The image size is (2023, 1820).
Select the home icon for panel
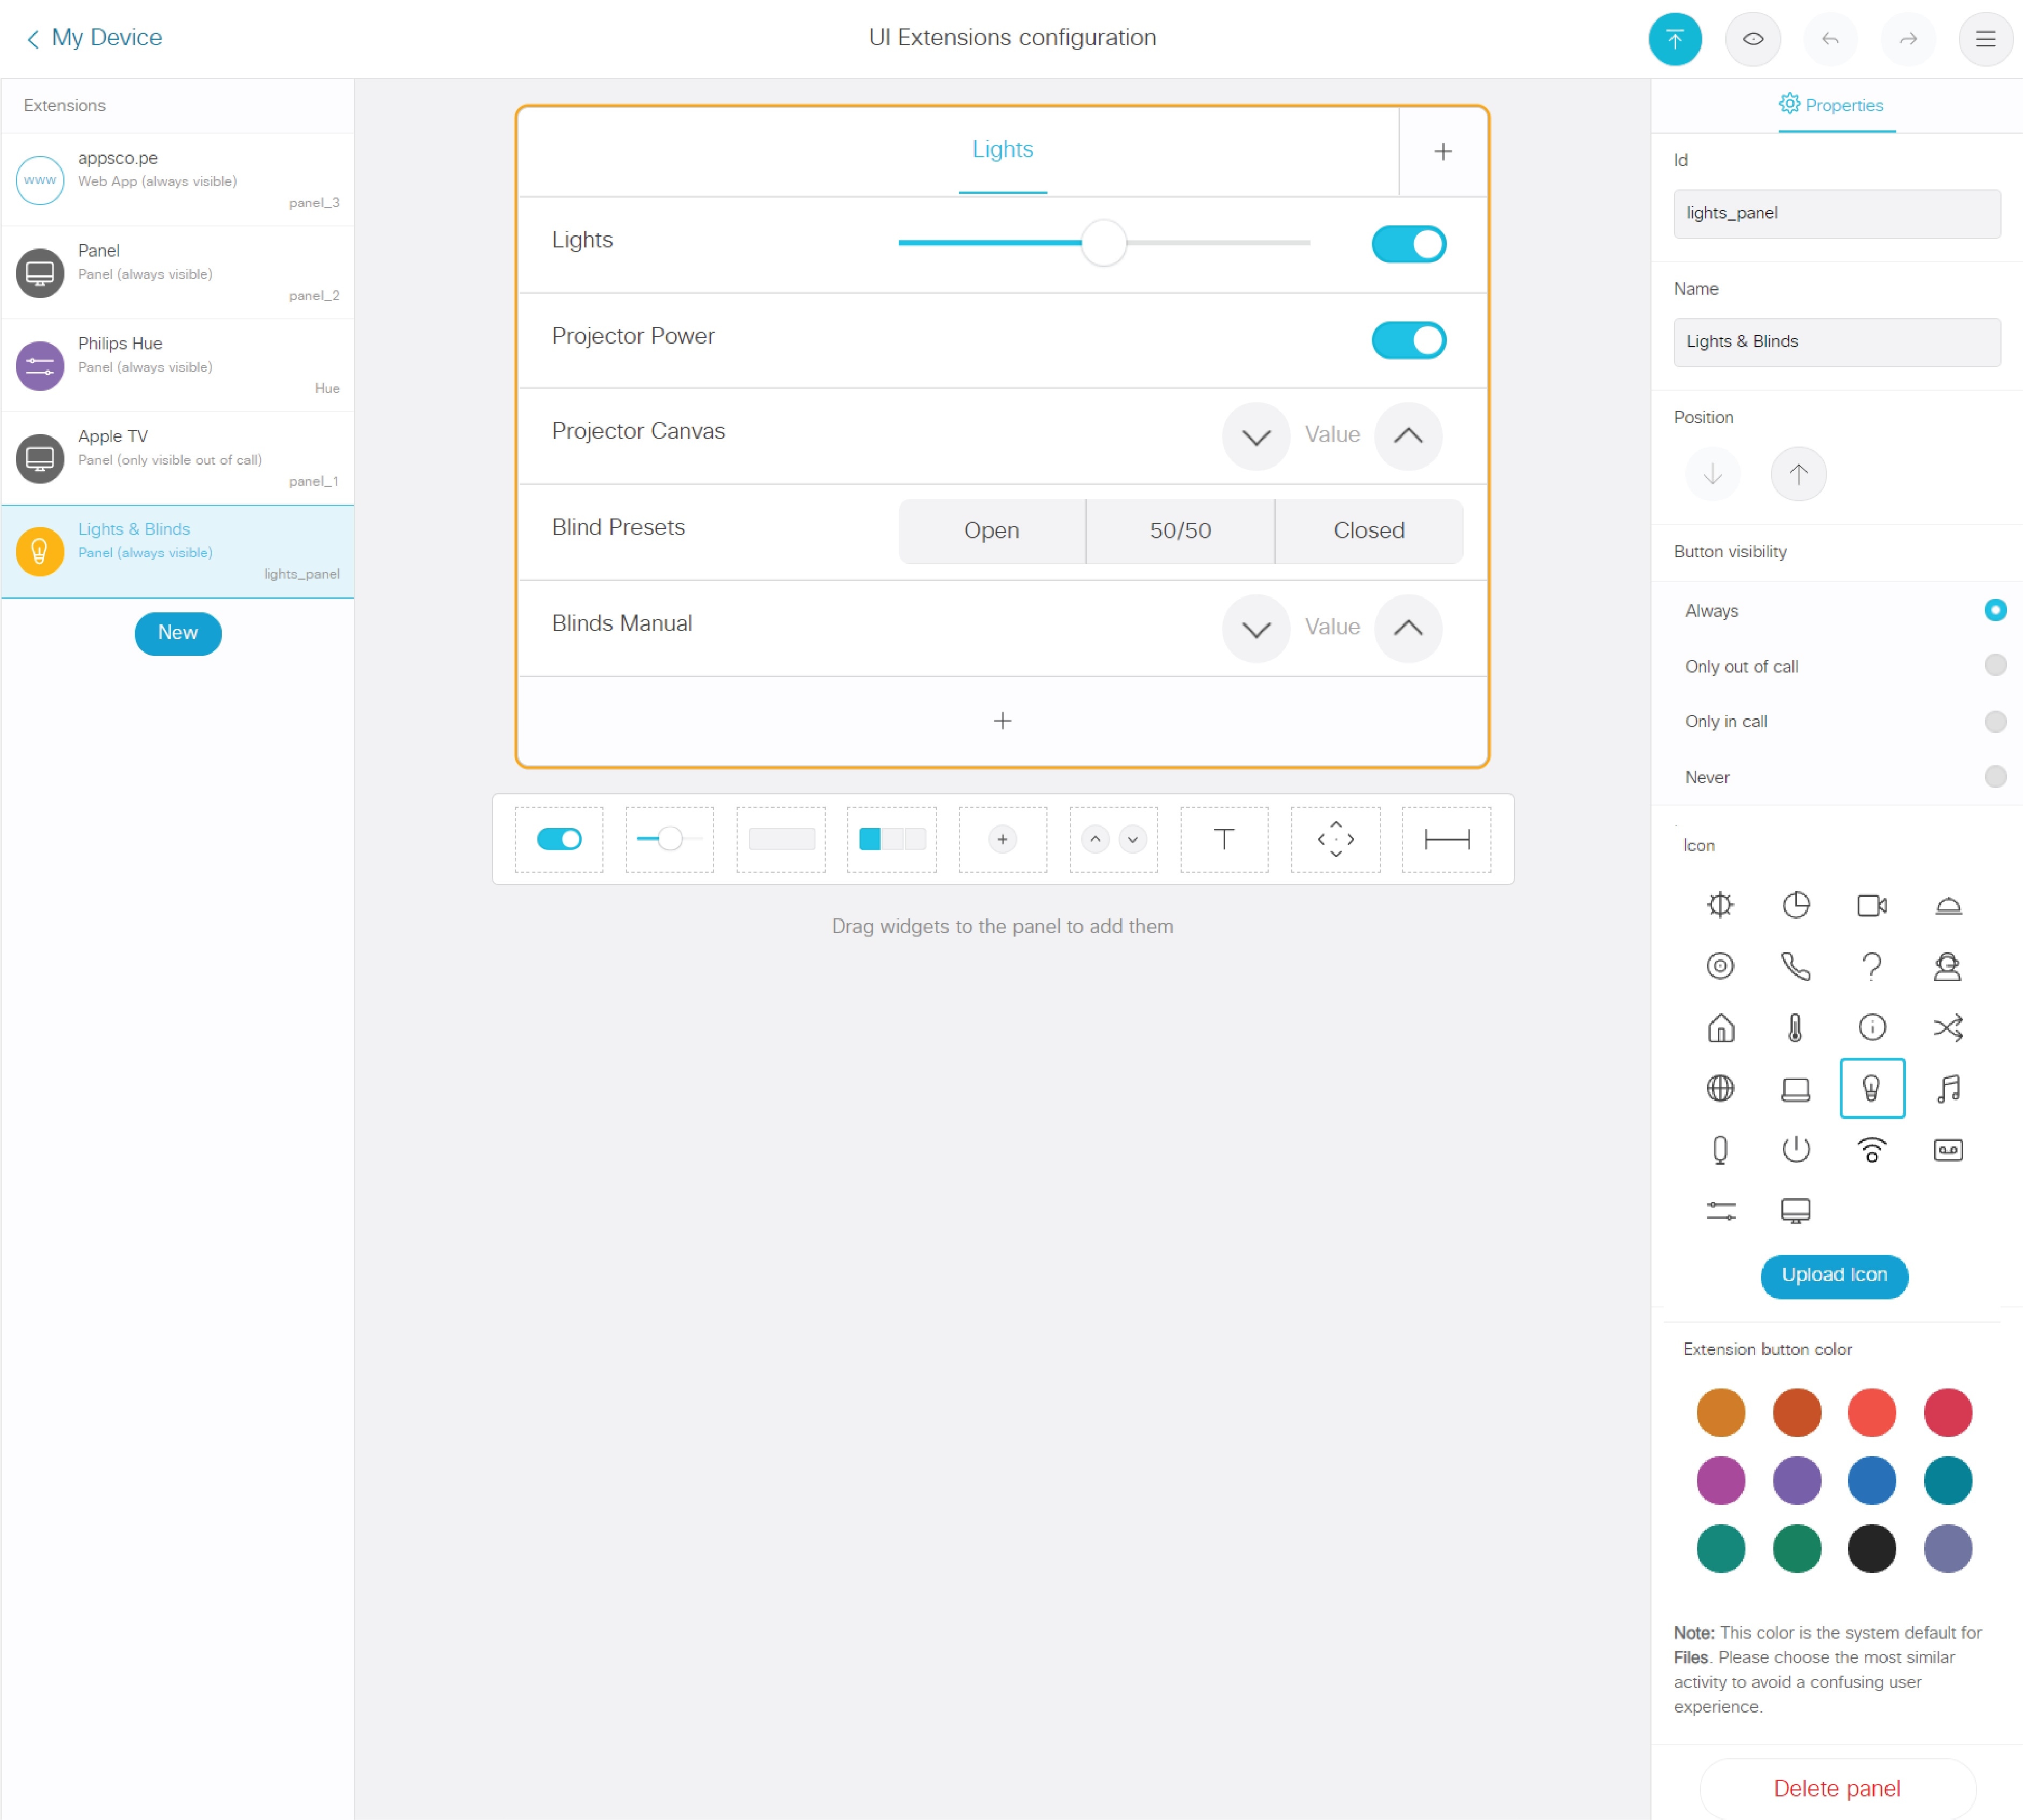[1719, 1028]
